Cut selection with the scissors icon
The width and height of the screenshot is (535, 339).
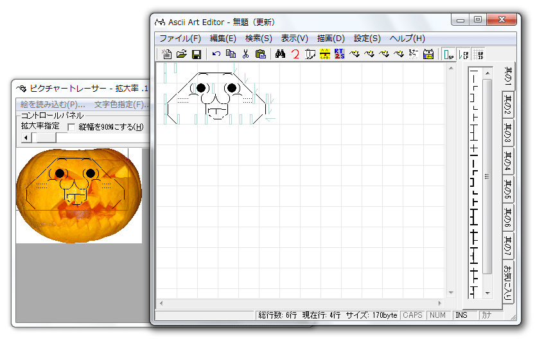coord(245,54)
